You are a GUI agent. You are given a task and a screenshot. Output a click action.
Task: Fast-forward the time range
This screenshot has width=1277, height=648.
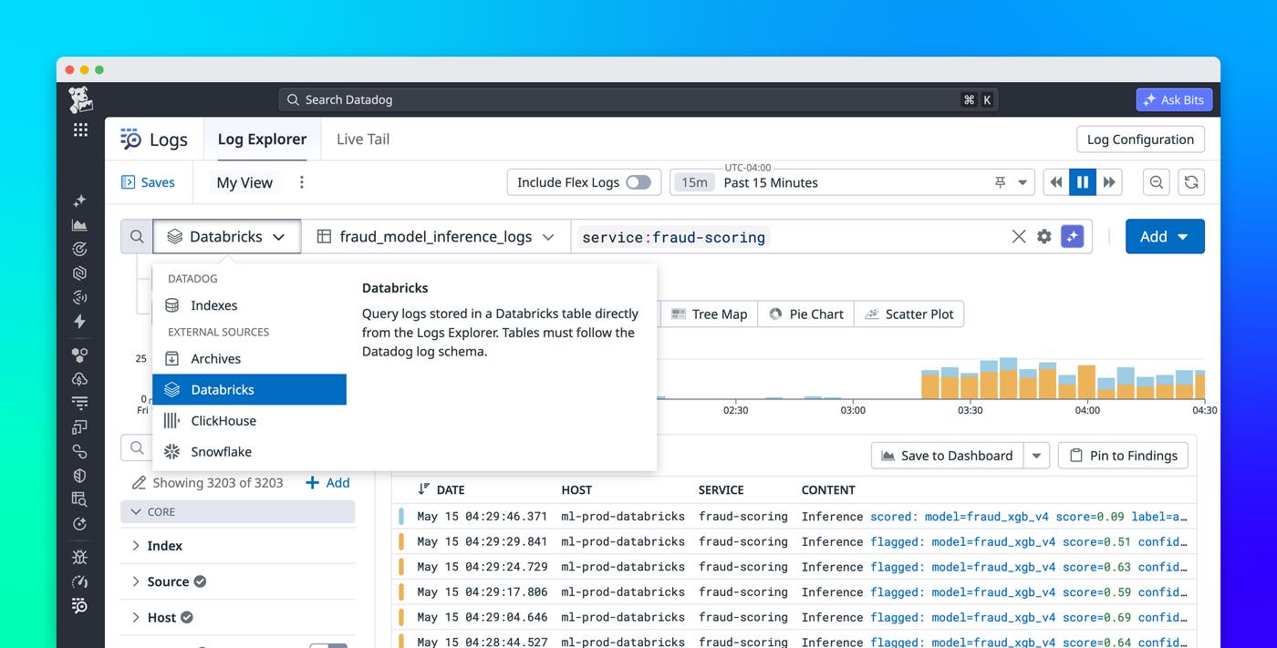[1109, 182]
